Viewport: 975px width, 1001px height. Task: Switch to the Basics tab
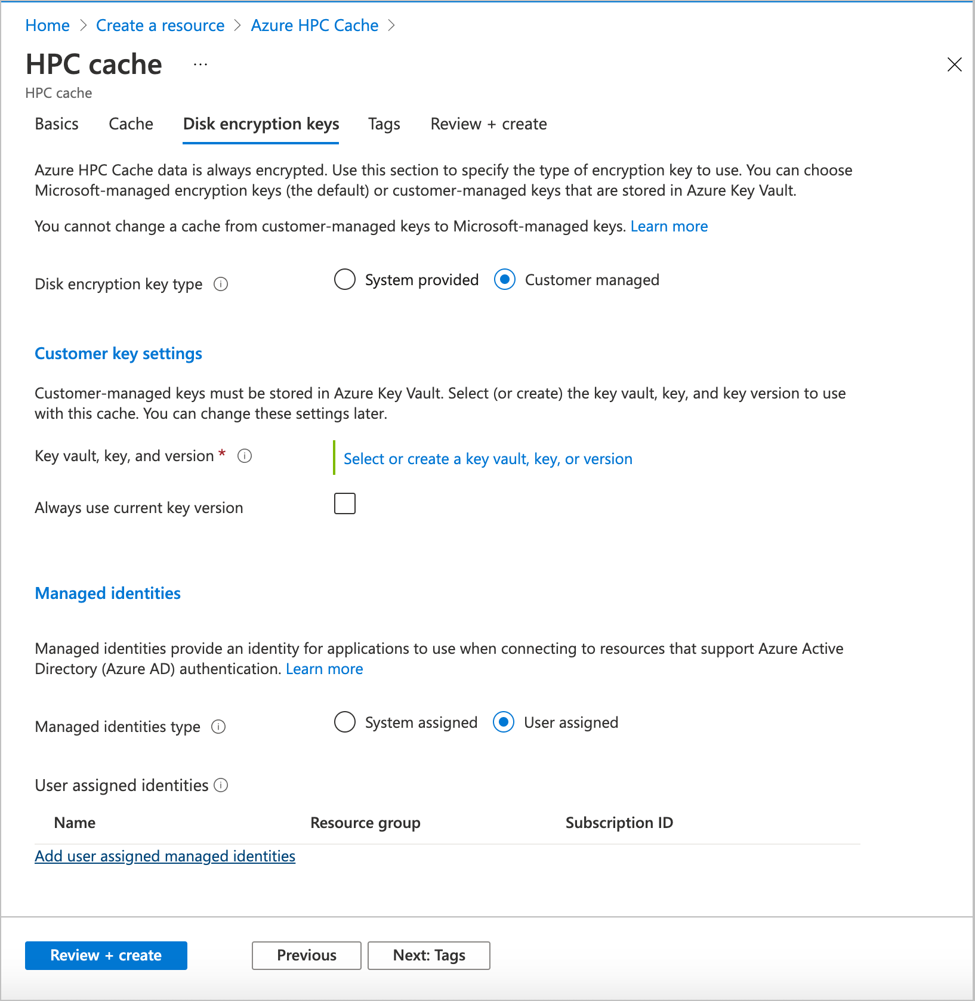57,124
